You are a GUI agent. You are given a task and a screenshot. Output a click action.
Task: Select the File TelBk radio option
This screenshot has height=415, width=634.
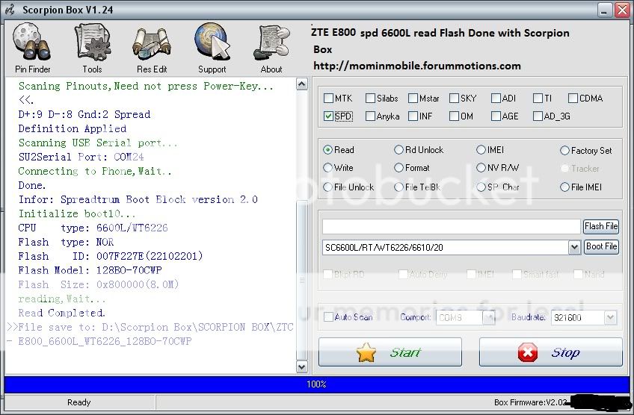point(398,187)
